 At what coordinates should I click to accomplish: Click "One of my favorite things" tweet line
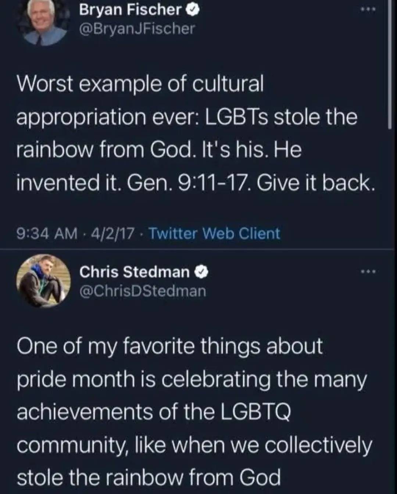coord(169,346)
